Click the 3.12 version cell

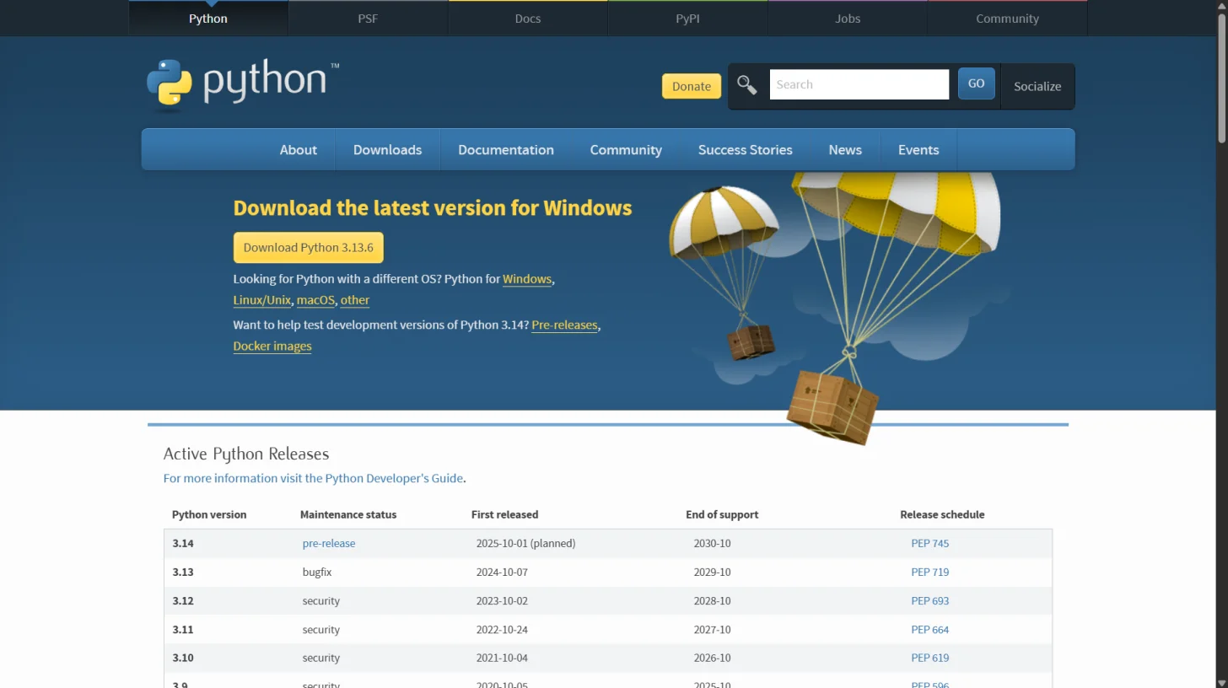pyautogui.click(x=183, y=600)
